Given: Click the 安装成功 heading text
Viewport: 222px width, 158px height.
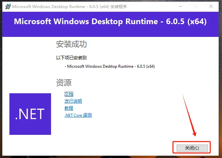Looking at the screenshot, I should point(71,44).
